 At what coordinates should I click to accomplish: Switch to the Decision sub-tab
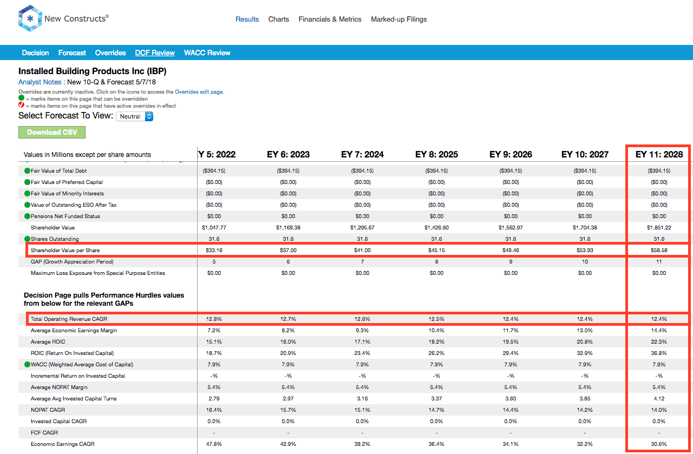35,52
